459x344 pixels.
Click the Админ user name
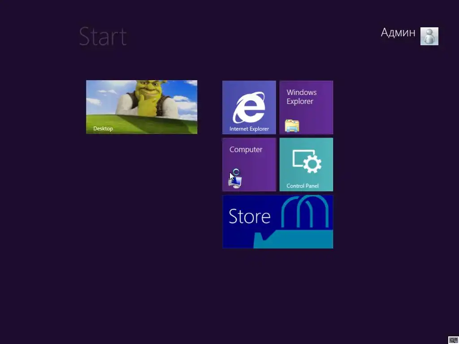click(x=398, y=32)
